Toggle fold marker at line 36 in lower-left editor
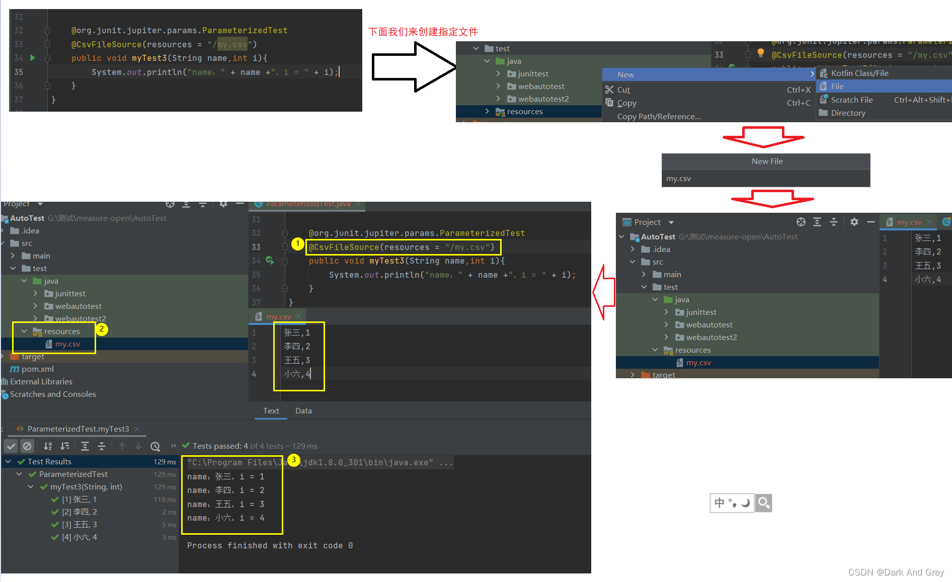Viewport: 952px width, 582px height. 285,289
